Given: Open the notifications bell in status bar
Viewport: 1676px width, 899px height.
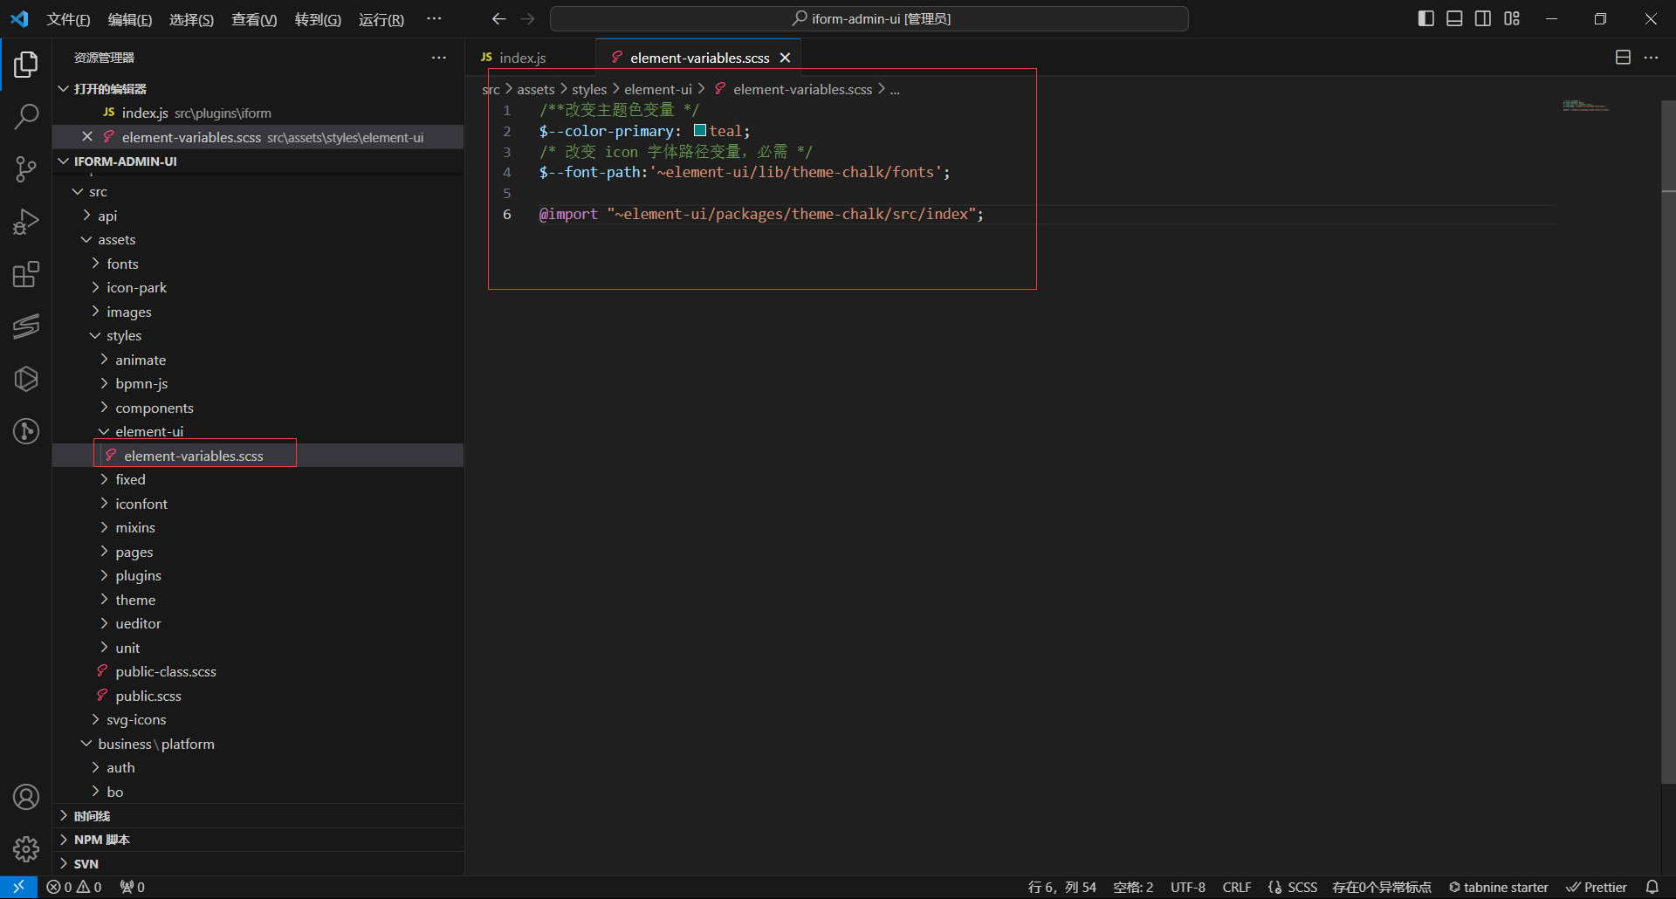Looking at the screenshot, I should pos(1652,887).
